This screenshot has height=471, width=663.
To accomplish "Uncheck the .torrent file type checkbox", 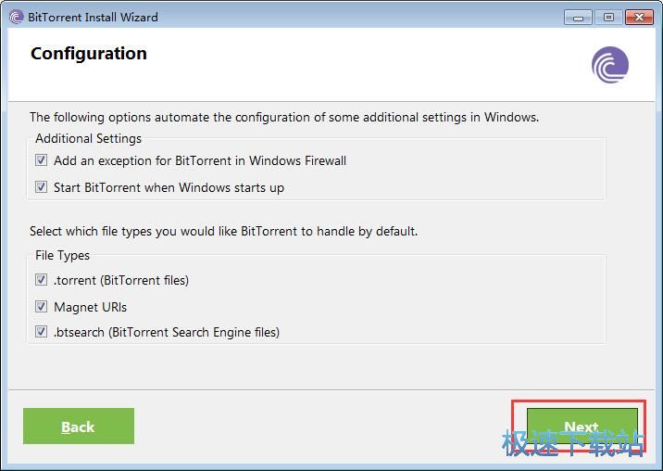I will pos(41,280).
